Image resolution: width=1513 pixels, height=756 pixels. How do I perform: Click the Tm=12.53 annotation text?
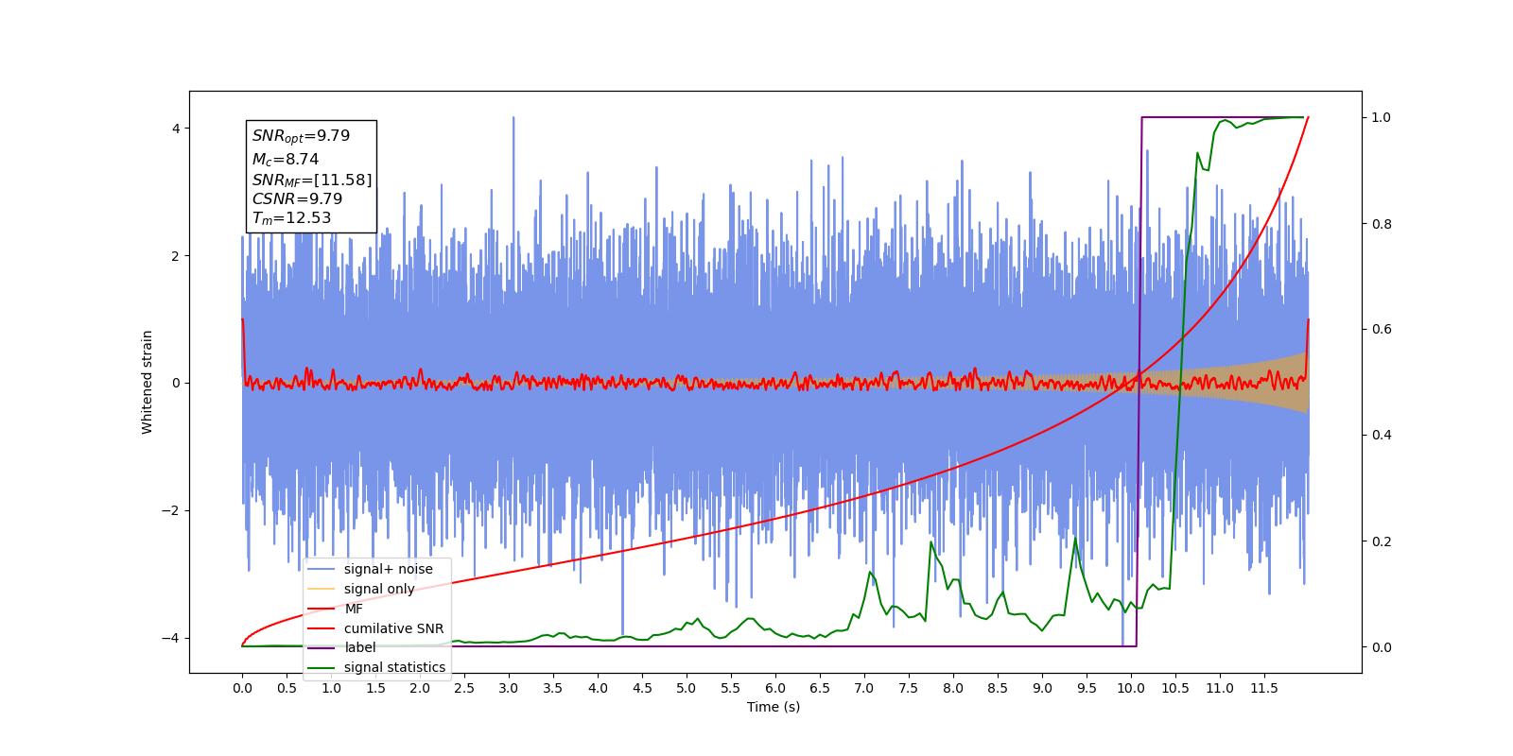291,218
